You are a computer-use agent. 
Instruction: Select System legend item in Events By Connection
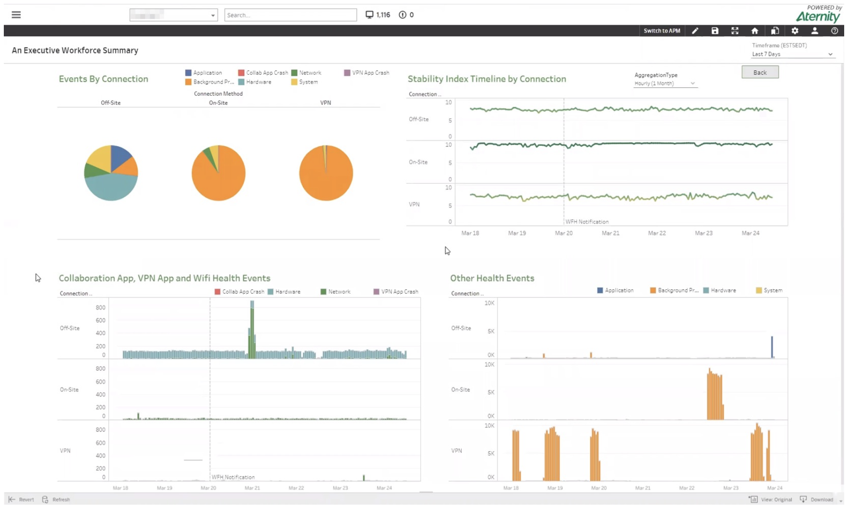tap(304, 82)
